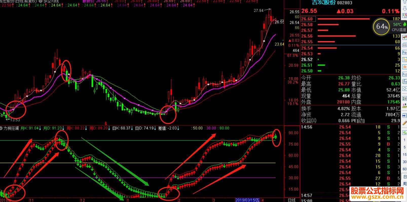Click the 26.50 bid price row
407x202 pixels.
pyautogui.click(x=350, y=71)
